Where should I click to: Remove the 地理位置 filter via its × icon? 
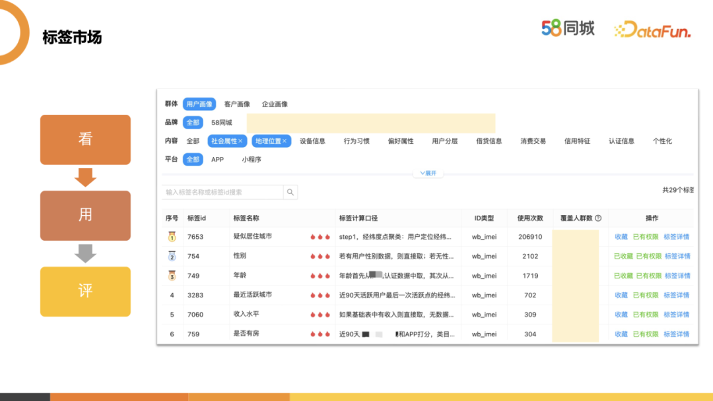click(285, 140)
